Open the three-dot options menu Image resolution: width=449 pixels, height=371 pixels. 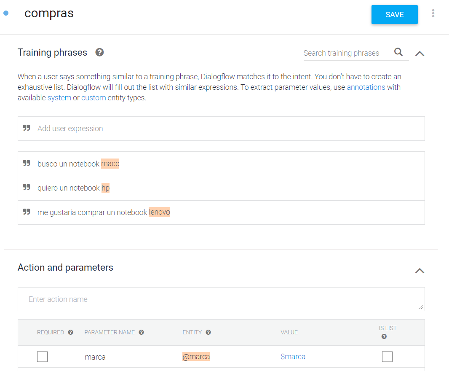coord(433,13)
